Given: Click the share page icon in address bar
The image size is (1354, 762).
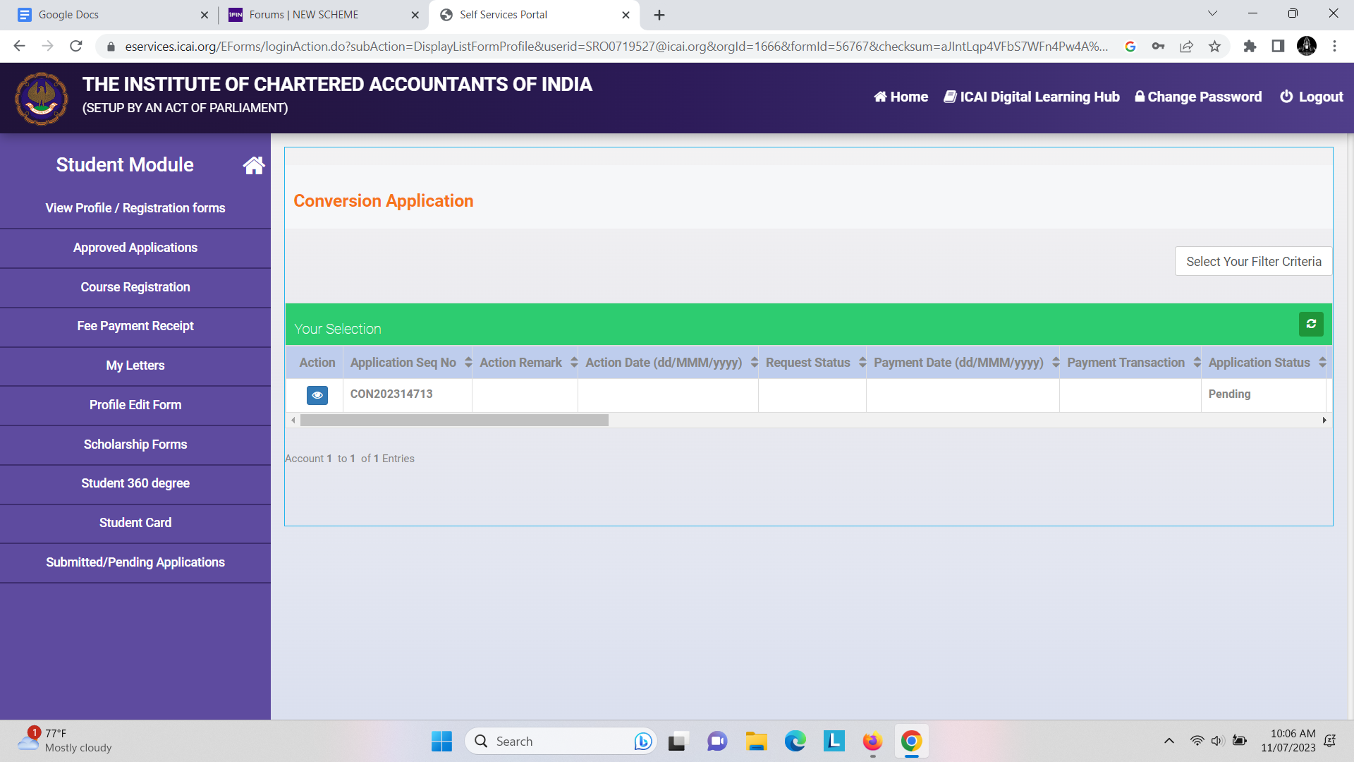Looking at the screenshot, I should pyautogui.click(x=1186, y=47).
